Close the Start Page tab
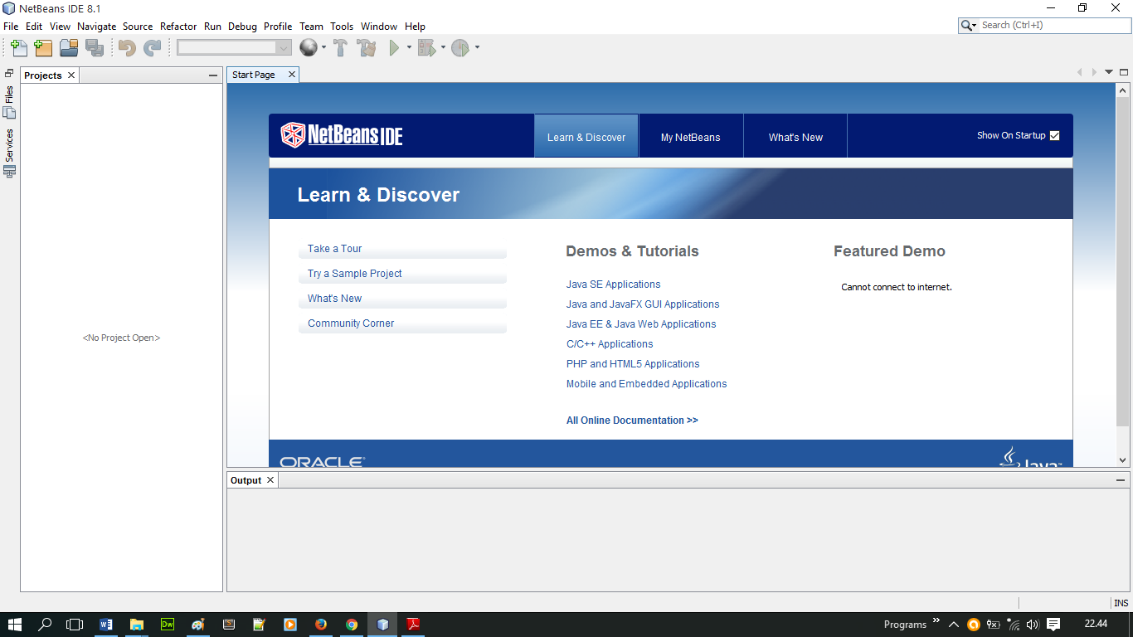The image size is (1133, 637). coord(292,75)
